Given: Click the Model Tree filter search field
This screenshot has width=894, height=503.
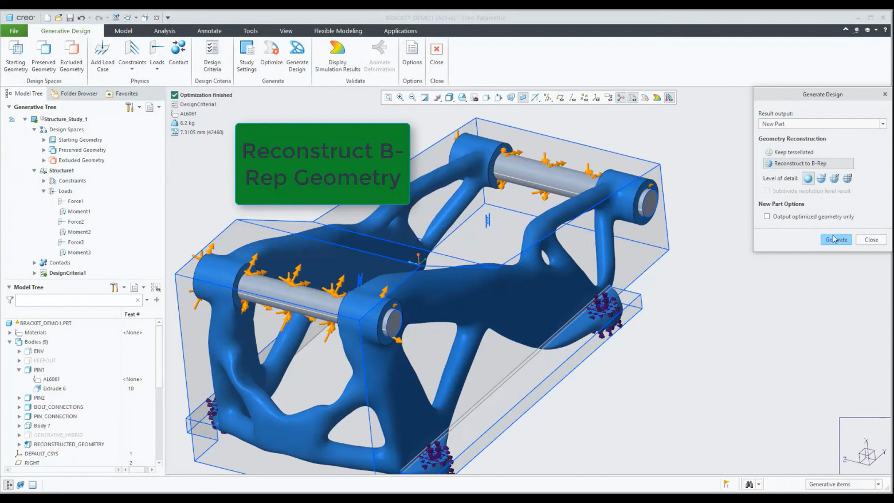Looking at the screenshot, I should [74, 300].
